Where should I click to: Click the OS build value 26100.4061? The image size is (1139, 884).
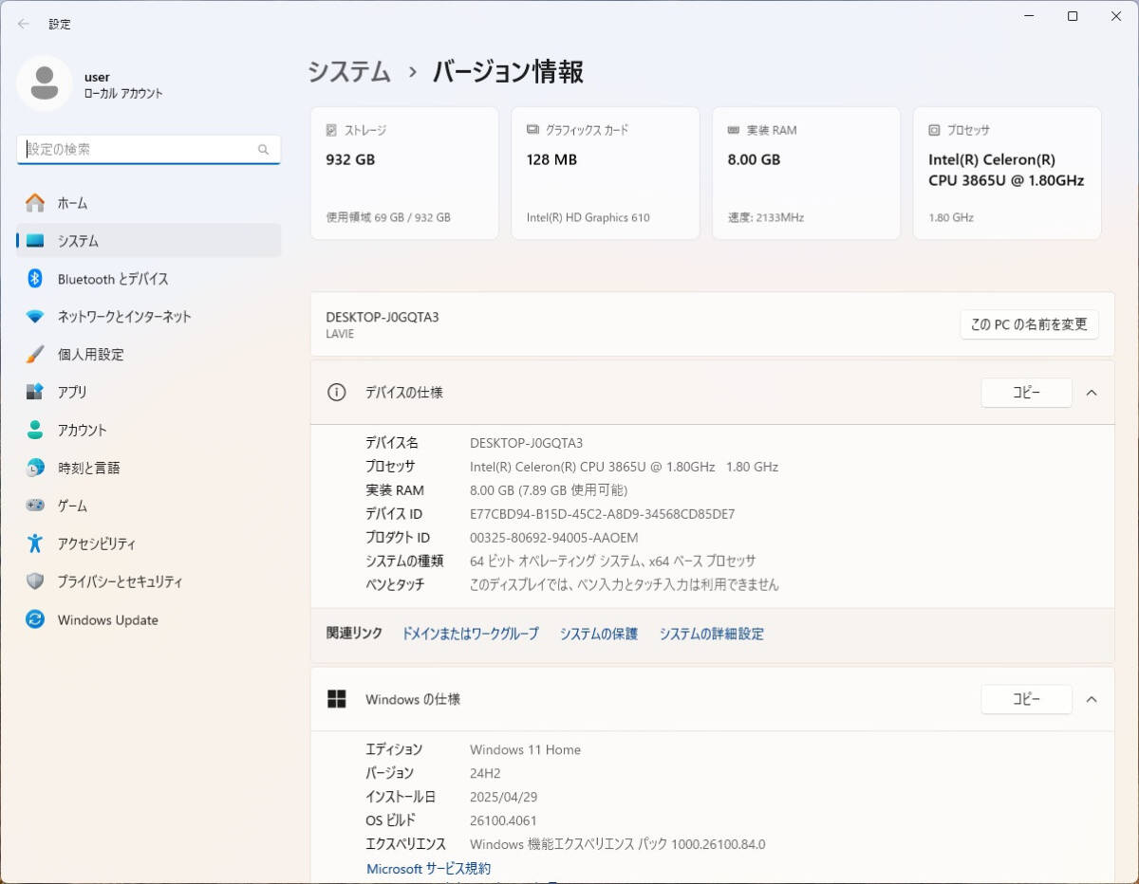pos(503,820)
